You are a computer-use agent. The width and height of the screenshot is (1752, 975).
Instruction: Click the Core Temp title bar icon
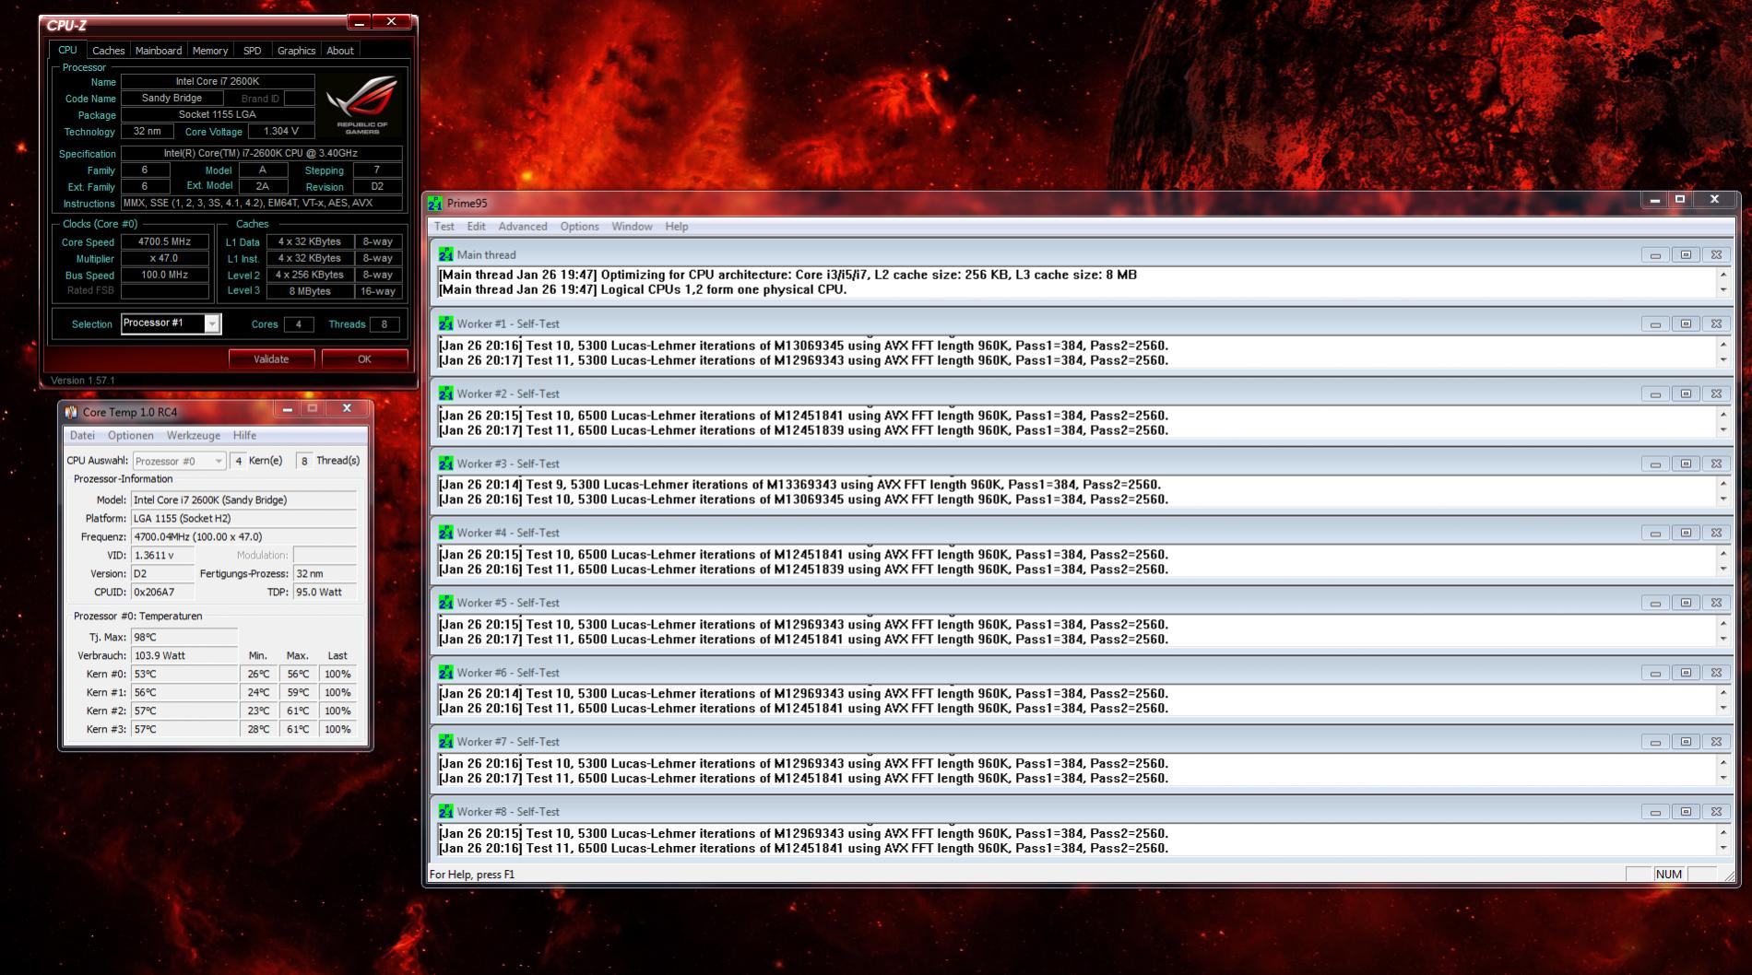(x=71, y=412)
